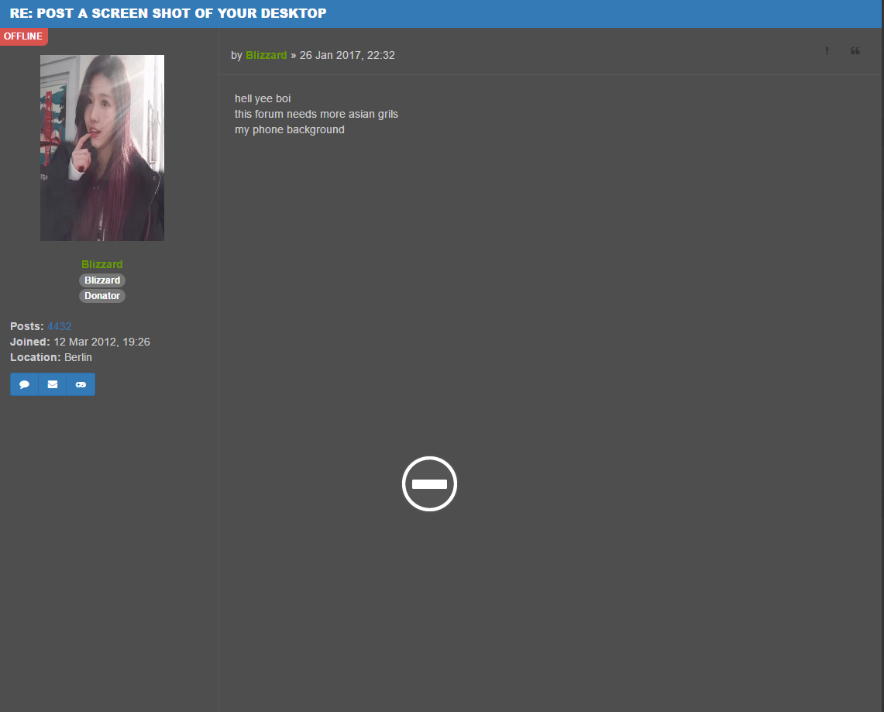Click the line 'my phone background'
884x712 pixels.
pos(289,129)
